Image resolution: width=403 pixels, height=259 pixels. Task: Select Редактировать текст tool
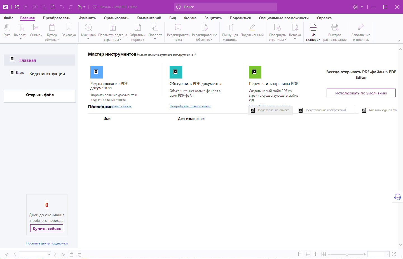pyautogui.click(x=178, y=32)
